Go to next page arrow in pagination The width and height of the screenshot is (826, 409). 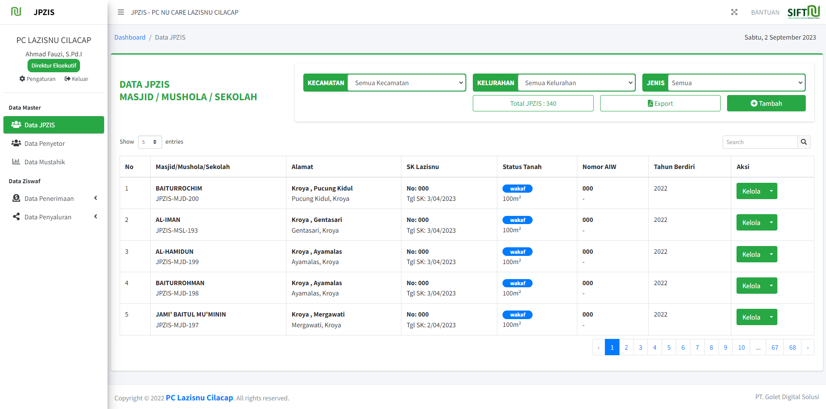[808, 347]
